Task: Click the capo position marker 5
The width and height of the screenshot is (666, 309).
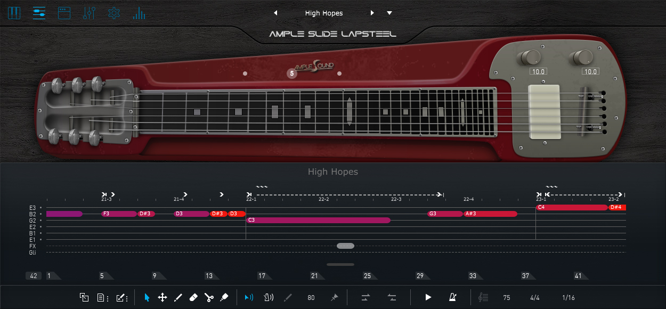Action: (x=292, y=74)
